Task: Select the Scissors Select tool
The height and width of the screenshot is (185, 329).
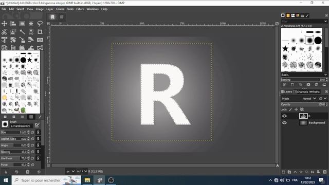Action: tap(5, 32)
